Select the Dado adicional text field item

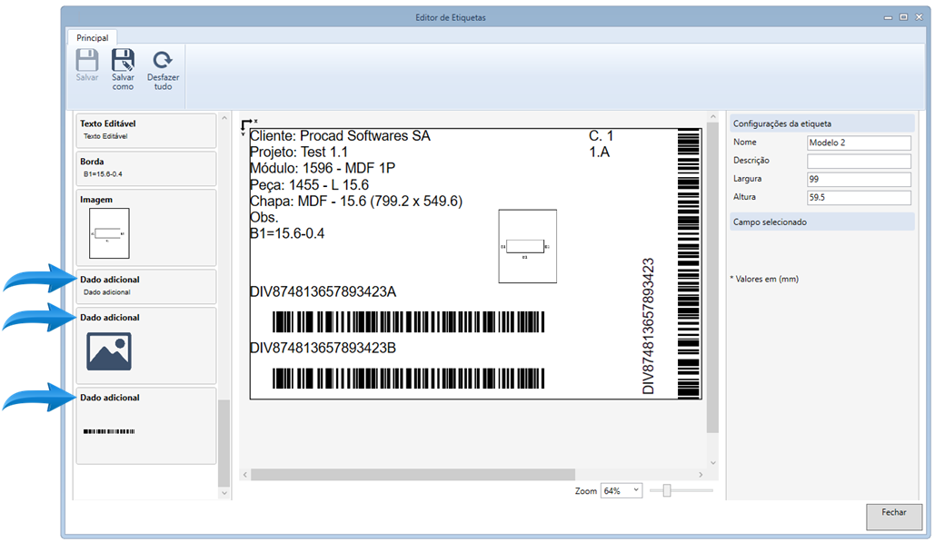click(x=146, y=287)
